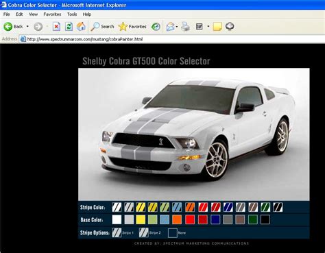Stop page loading with the red X icon

click(56, 27)
